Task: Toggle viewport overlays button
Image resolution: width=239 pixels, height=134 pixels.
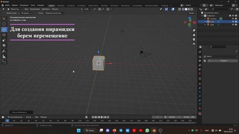Action: tap(173, 9)
